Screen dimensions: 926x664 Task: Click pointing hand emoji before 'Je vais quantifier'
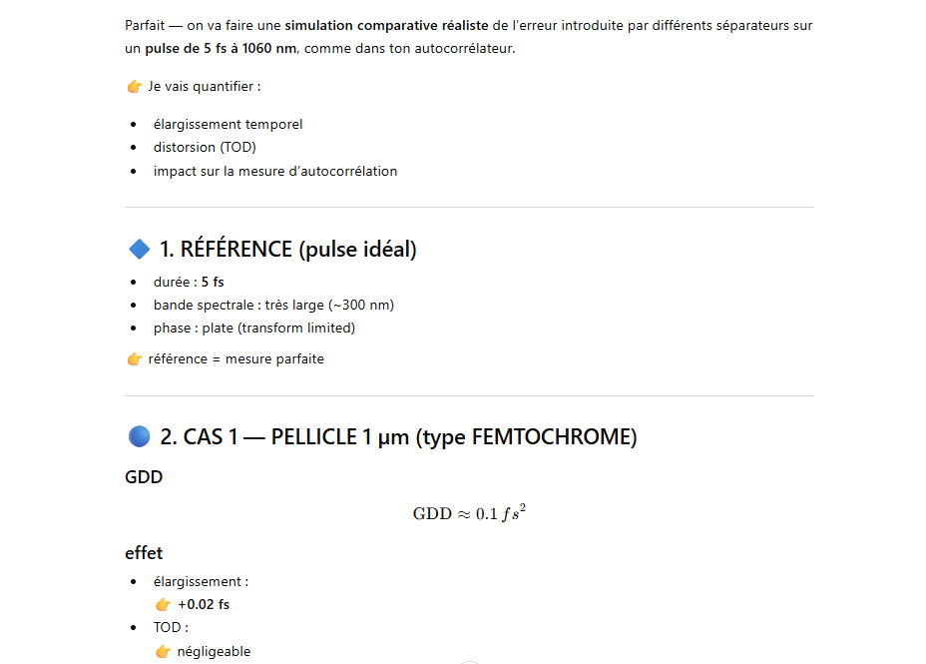pos(135,86)
